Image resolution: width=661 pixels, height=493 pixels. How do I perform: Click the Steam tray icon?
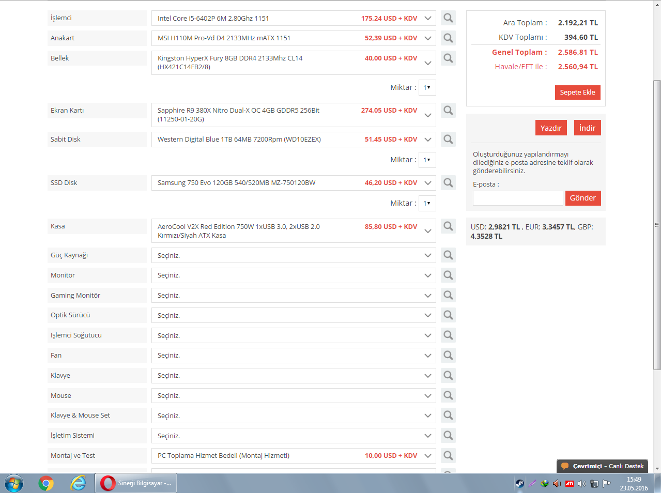tap(519, 484)
